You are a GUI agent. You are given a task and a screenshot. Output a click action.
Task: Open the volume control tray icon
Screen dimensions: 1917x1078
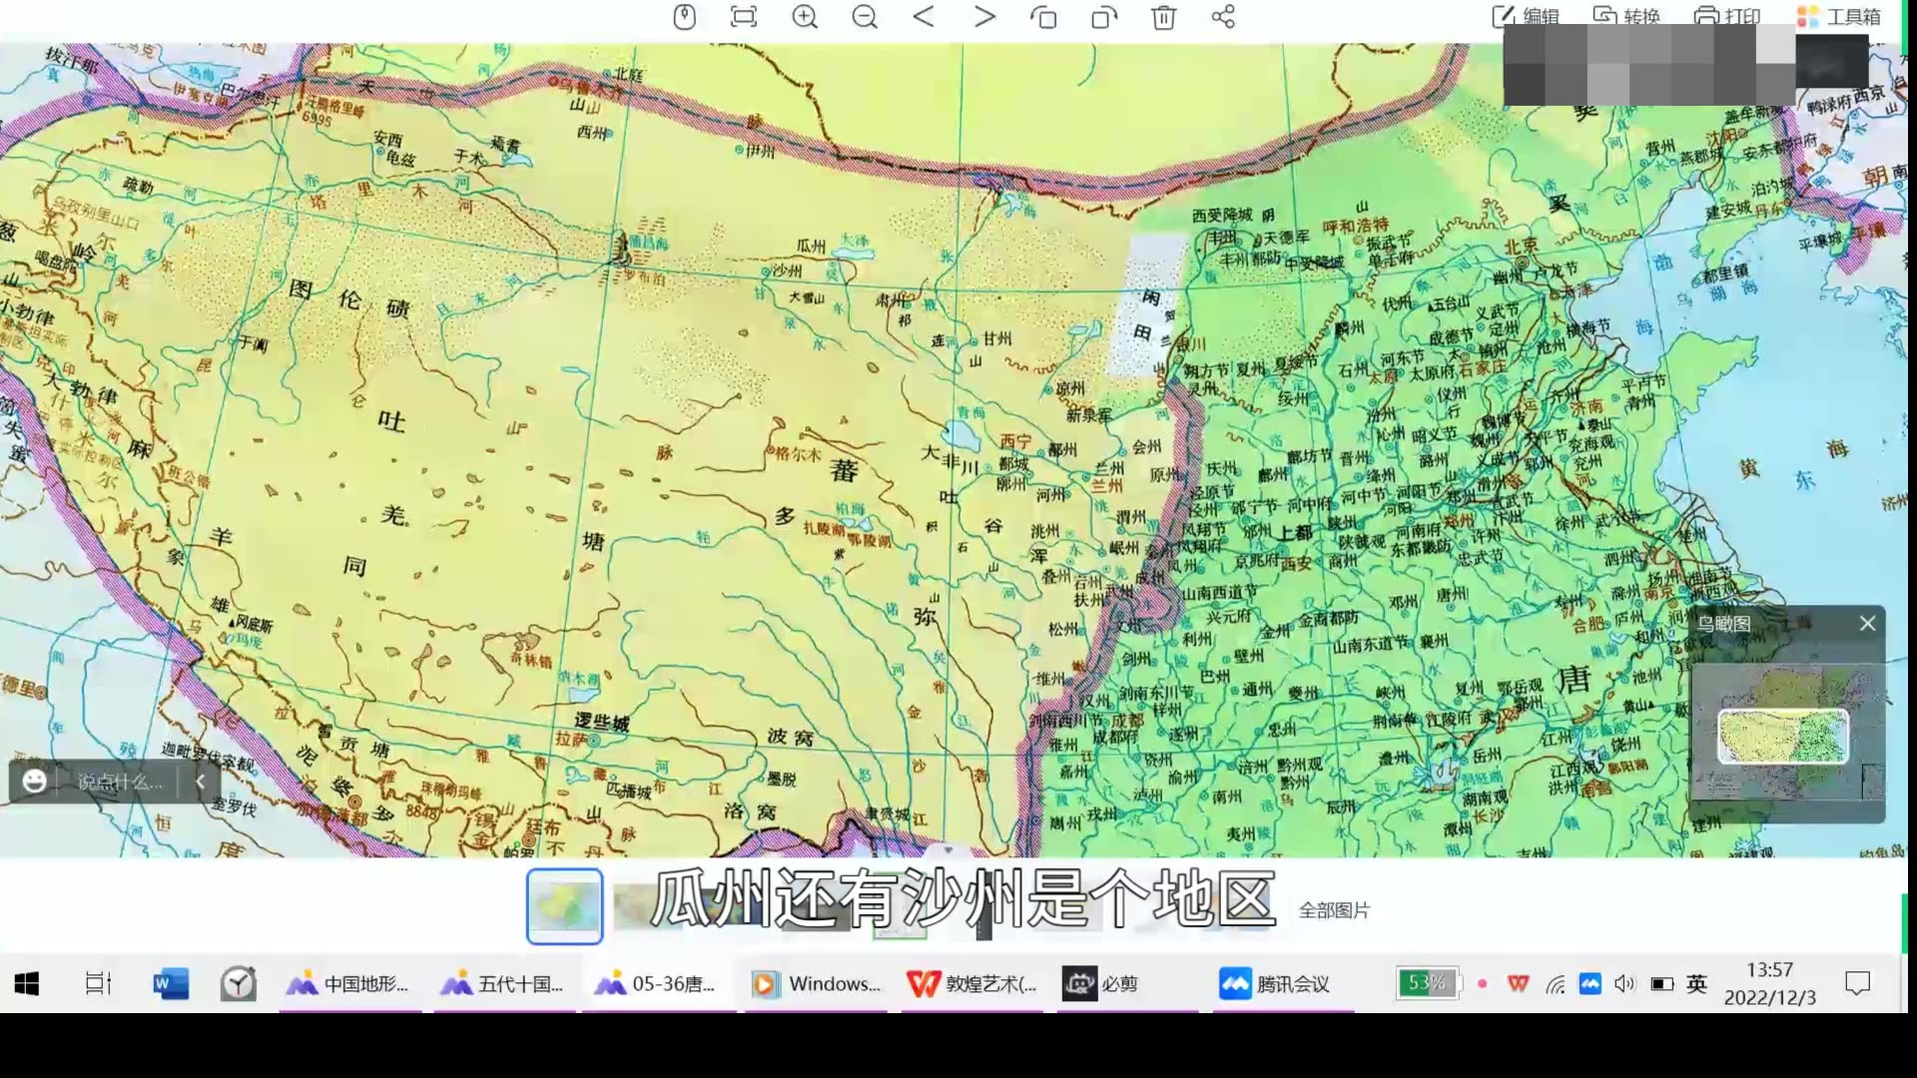click(1625, 984)
